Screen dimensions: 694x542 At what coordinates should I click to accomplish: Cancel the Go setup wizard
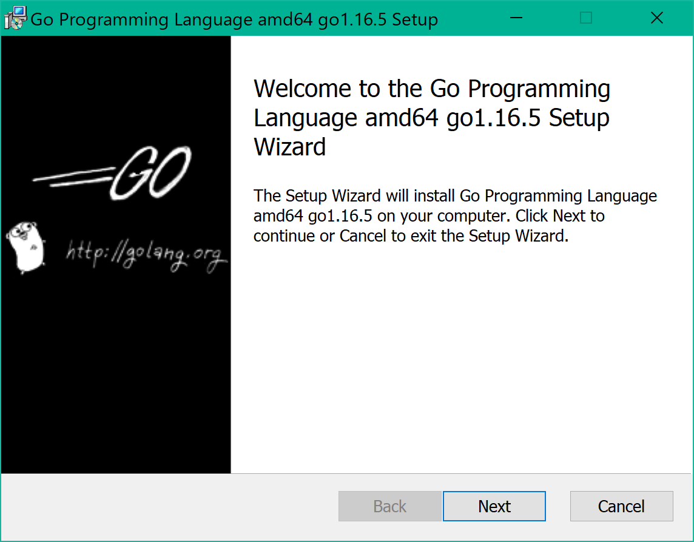click(621, 506)
